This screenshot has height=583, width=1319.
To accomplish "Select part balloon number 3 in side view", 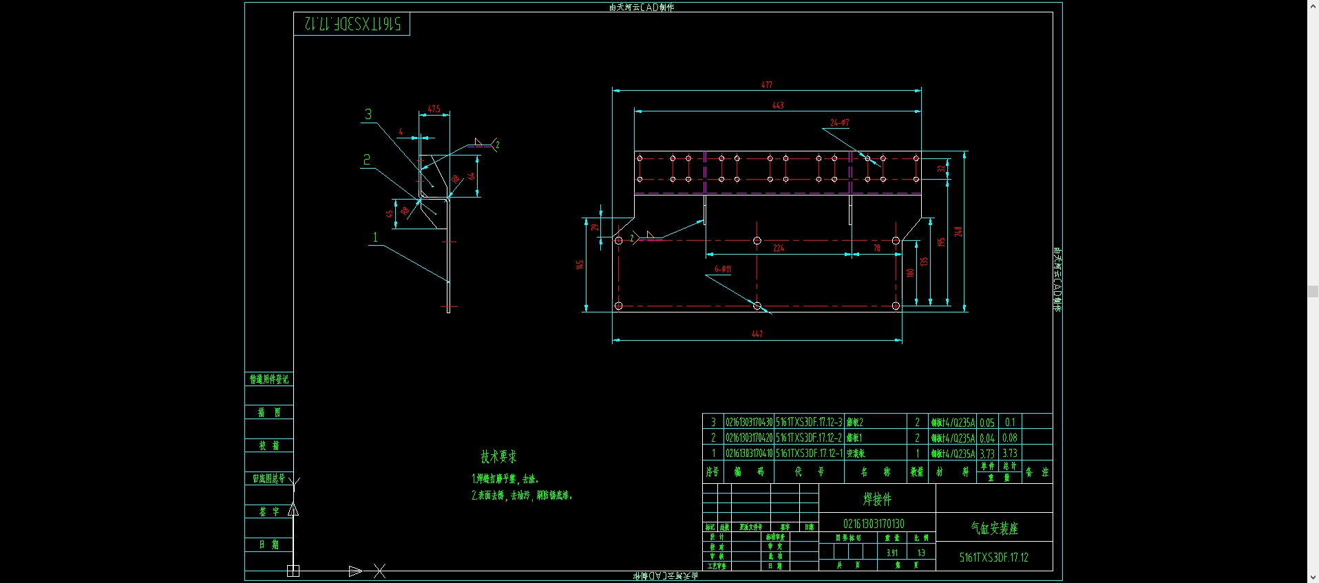I will click(368, 114).
